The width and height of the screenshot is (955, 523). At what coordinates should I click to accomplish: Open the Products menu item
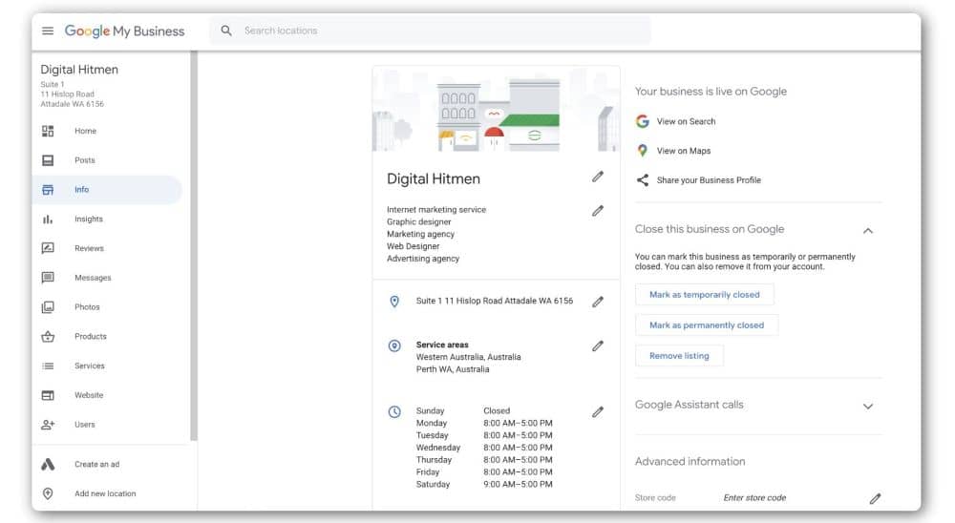[x=107, y=336]
